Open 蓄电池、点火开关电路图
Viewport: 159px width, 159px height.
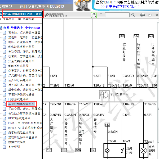click(x=24, y=33)
